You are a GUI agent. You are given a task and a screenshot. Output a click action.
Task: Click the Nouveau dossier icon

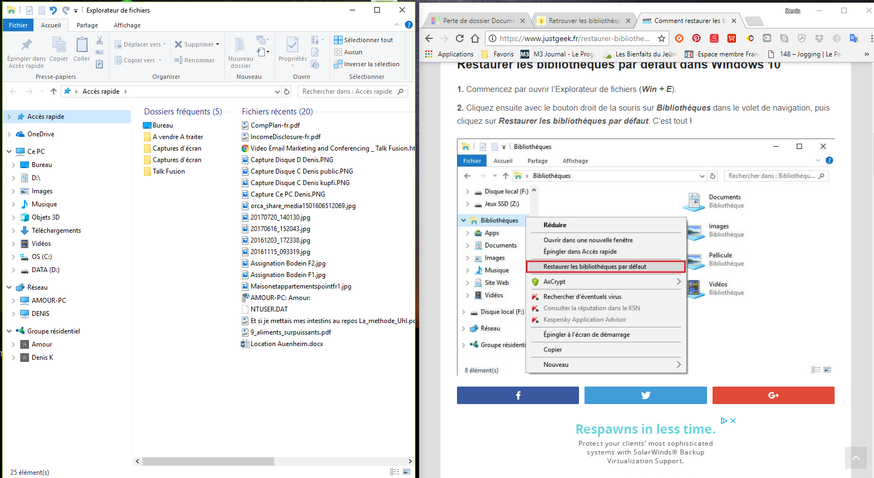point(240,45)
